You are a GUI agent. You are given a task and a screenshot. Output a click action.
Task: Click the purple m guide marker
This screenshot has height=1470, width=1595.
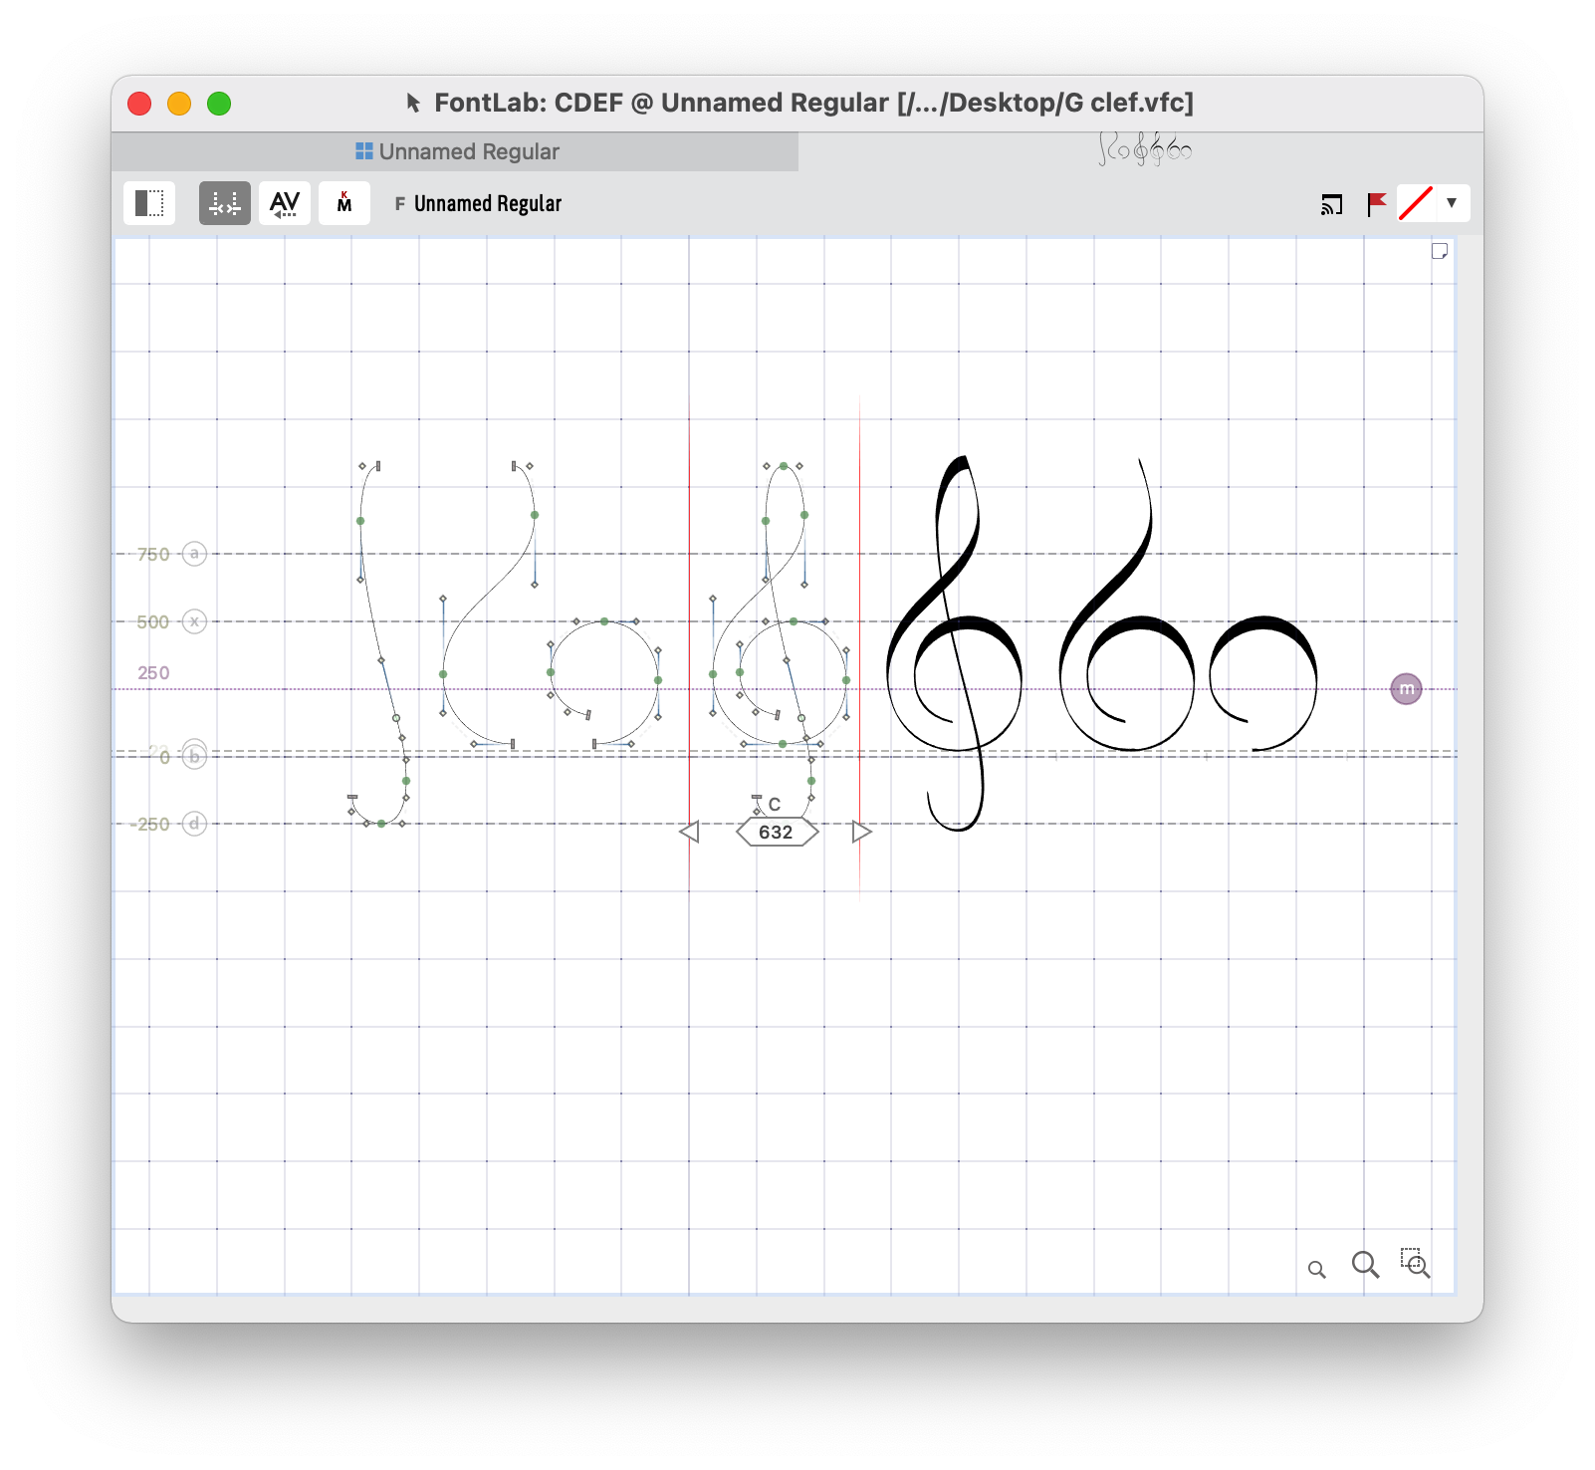pyautogui.click(x=1406, y=689)
